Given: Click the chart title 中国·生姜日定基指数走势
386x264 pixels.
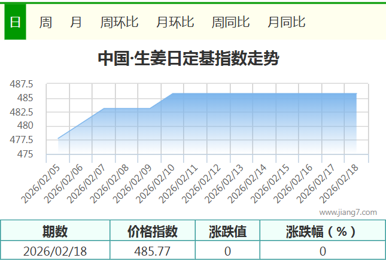Looking at the screenshot, I should pyautogui.click(x=188, y=59).
